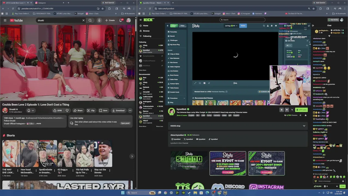Show more channels under Following
Screen dimensions: 348x196
[x=142, y=70]
